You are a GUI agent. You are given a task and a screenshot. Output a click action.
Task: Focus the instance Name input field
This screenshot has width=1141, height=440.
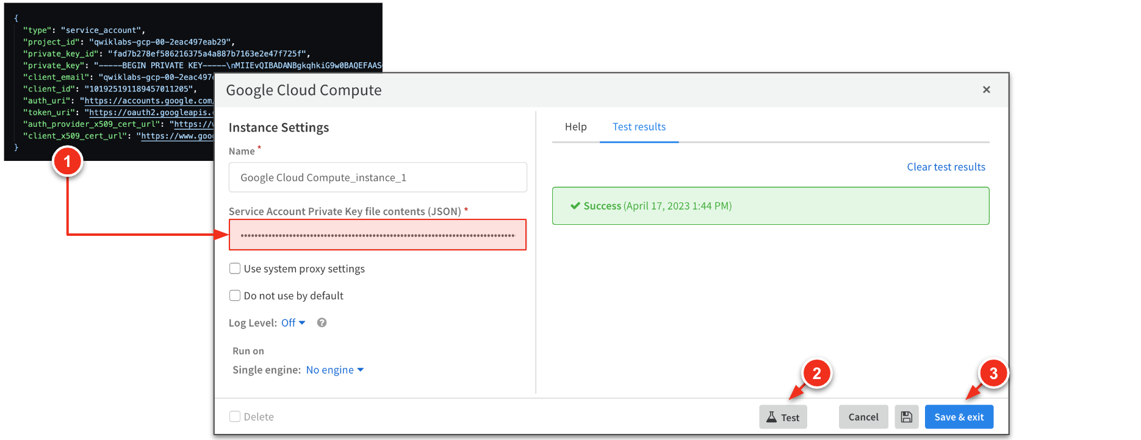[378, 177]
